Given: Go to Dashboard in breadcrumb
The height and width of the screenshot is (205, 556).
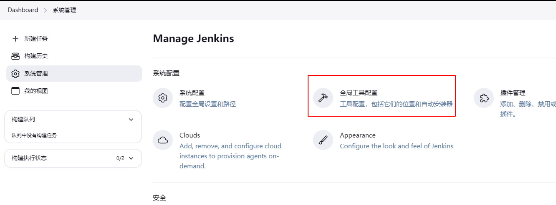Looking at the screenshot, I should tap(23, 10).
